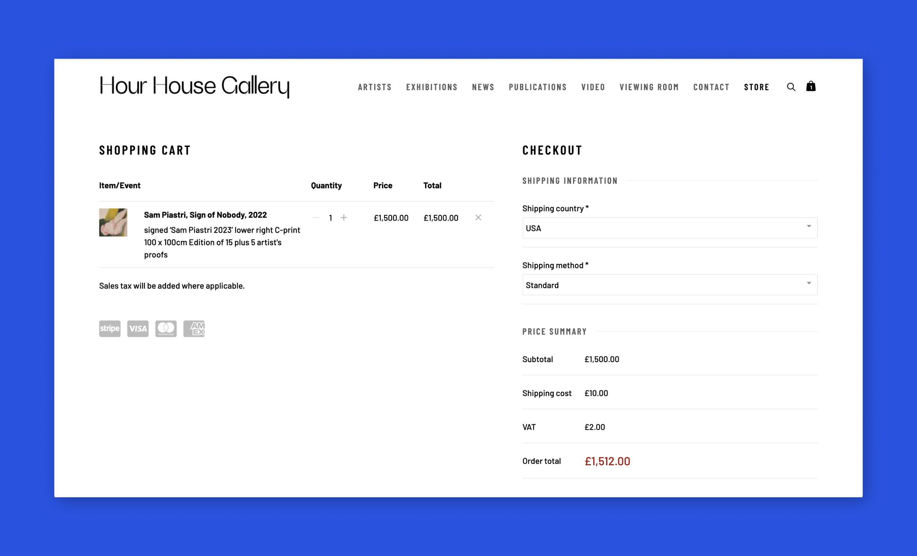Switch to the EXHIBITIONS menu item
The image size is (917, 556).
[x=432, y=87]
